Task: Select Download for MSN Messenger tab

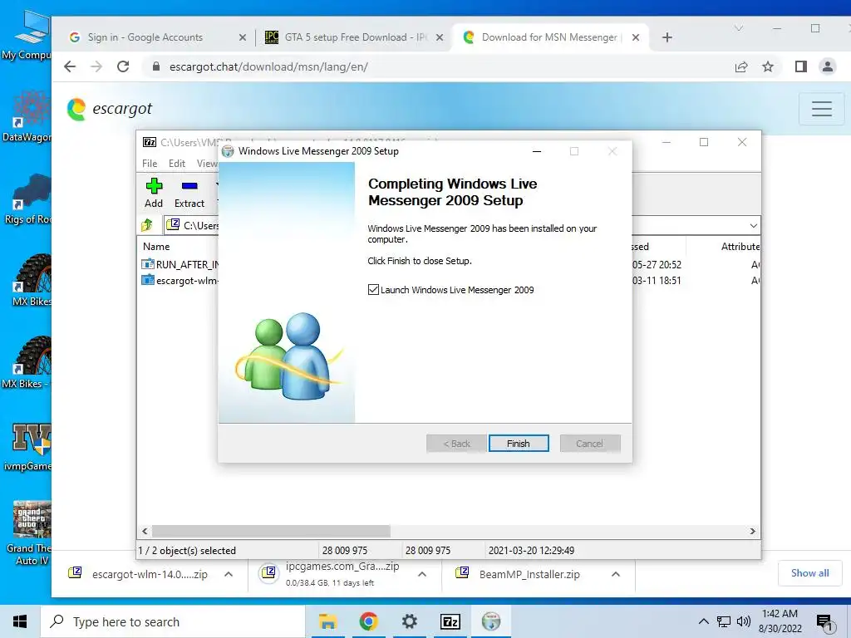Action: click(x=551, y=37)
